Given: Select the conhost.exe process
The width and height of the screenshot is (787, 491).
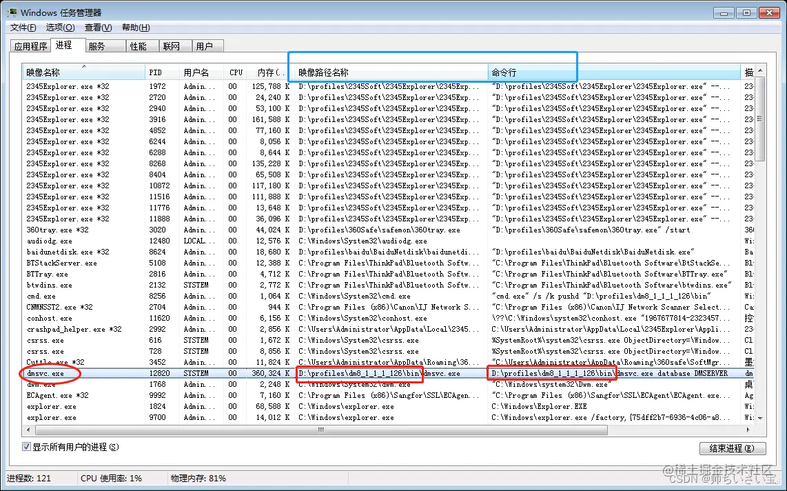Looking at the screenshot, I should click(389, 319).
